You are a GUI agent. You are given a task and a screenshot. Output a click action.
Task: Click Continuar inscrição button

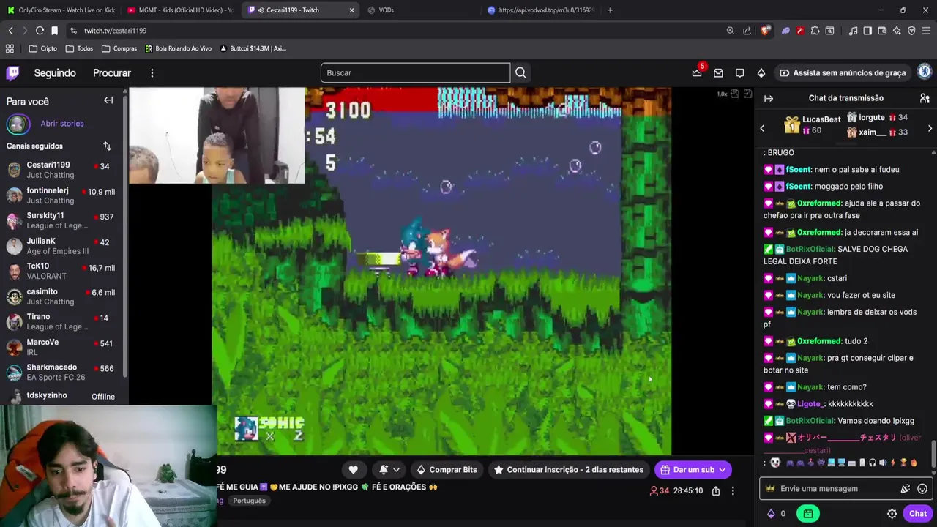pos(569,470)
